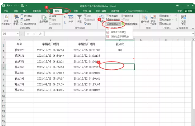This screenshot has width=195, height=126.
Task: Customize quick access toolbar dropdown
Action: (x=26, y=6)
